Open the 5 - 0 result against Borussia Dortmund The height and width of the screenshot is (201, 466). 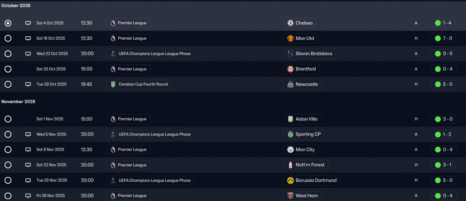pos(443,180)
